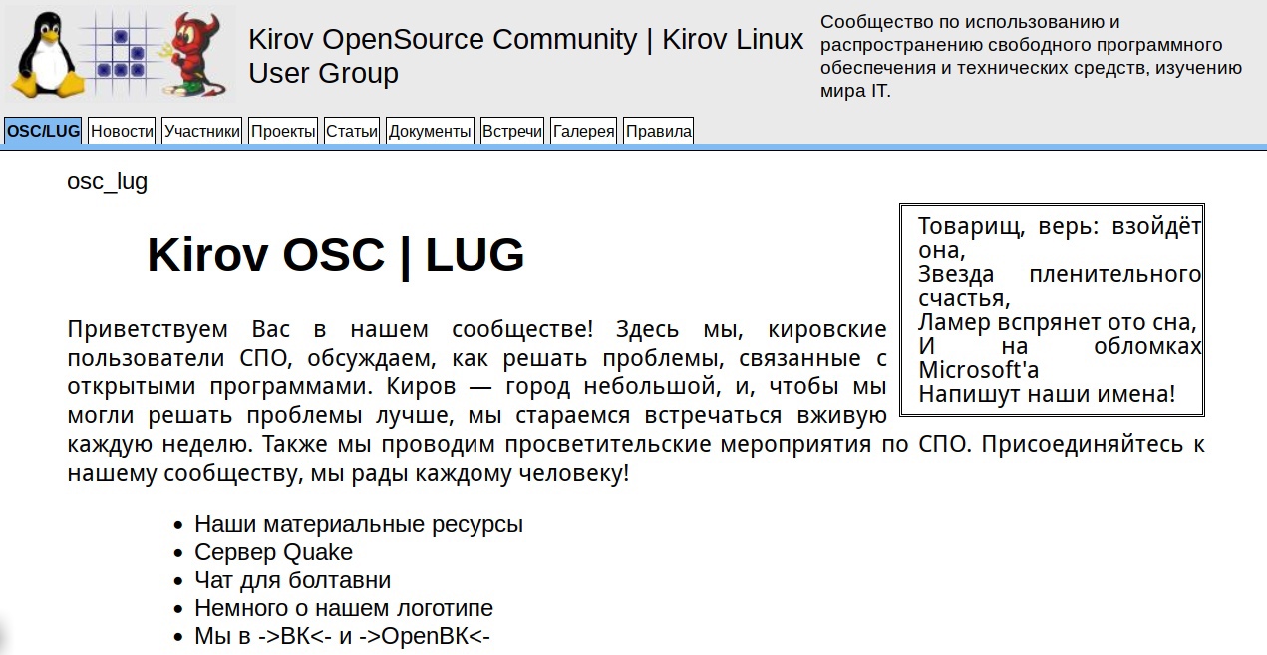Switch to the Новости tab

pyautogui.click(x=122, y=131)
